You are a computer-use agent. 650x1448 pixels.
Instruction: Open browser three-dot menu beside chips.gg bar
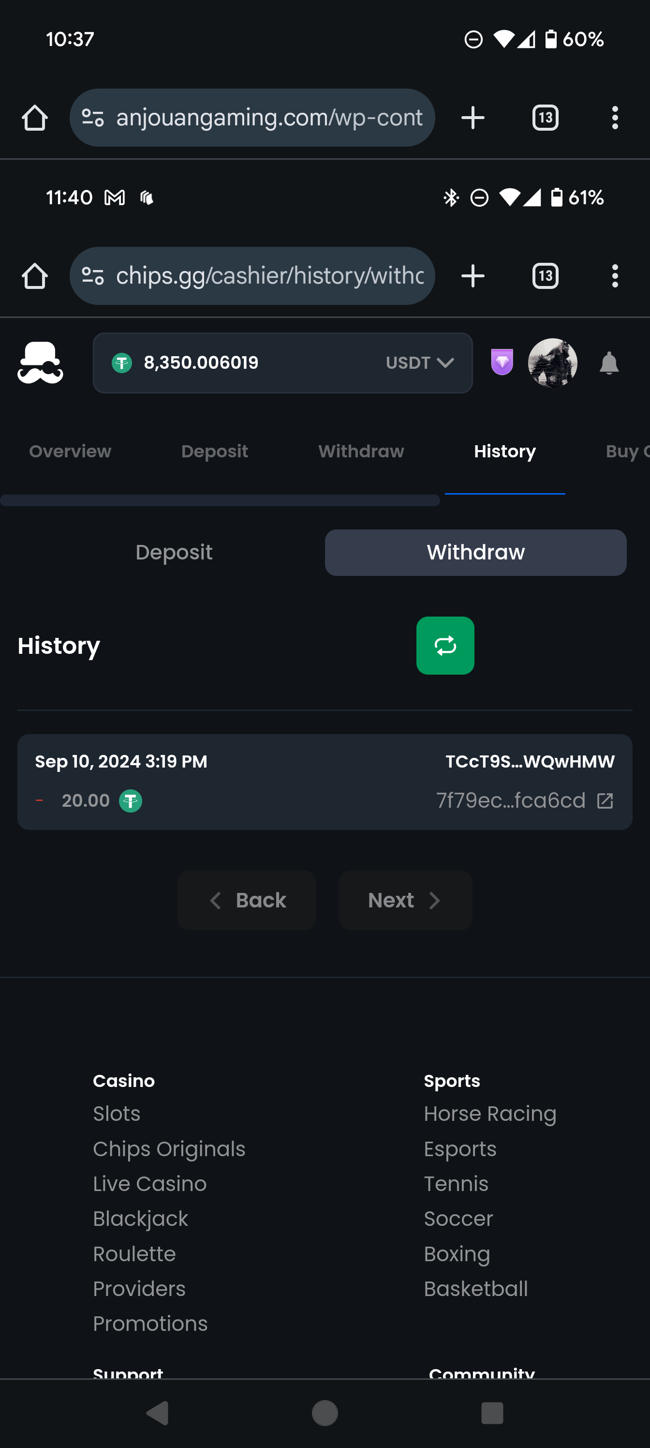[615, 276]
